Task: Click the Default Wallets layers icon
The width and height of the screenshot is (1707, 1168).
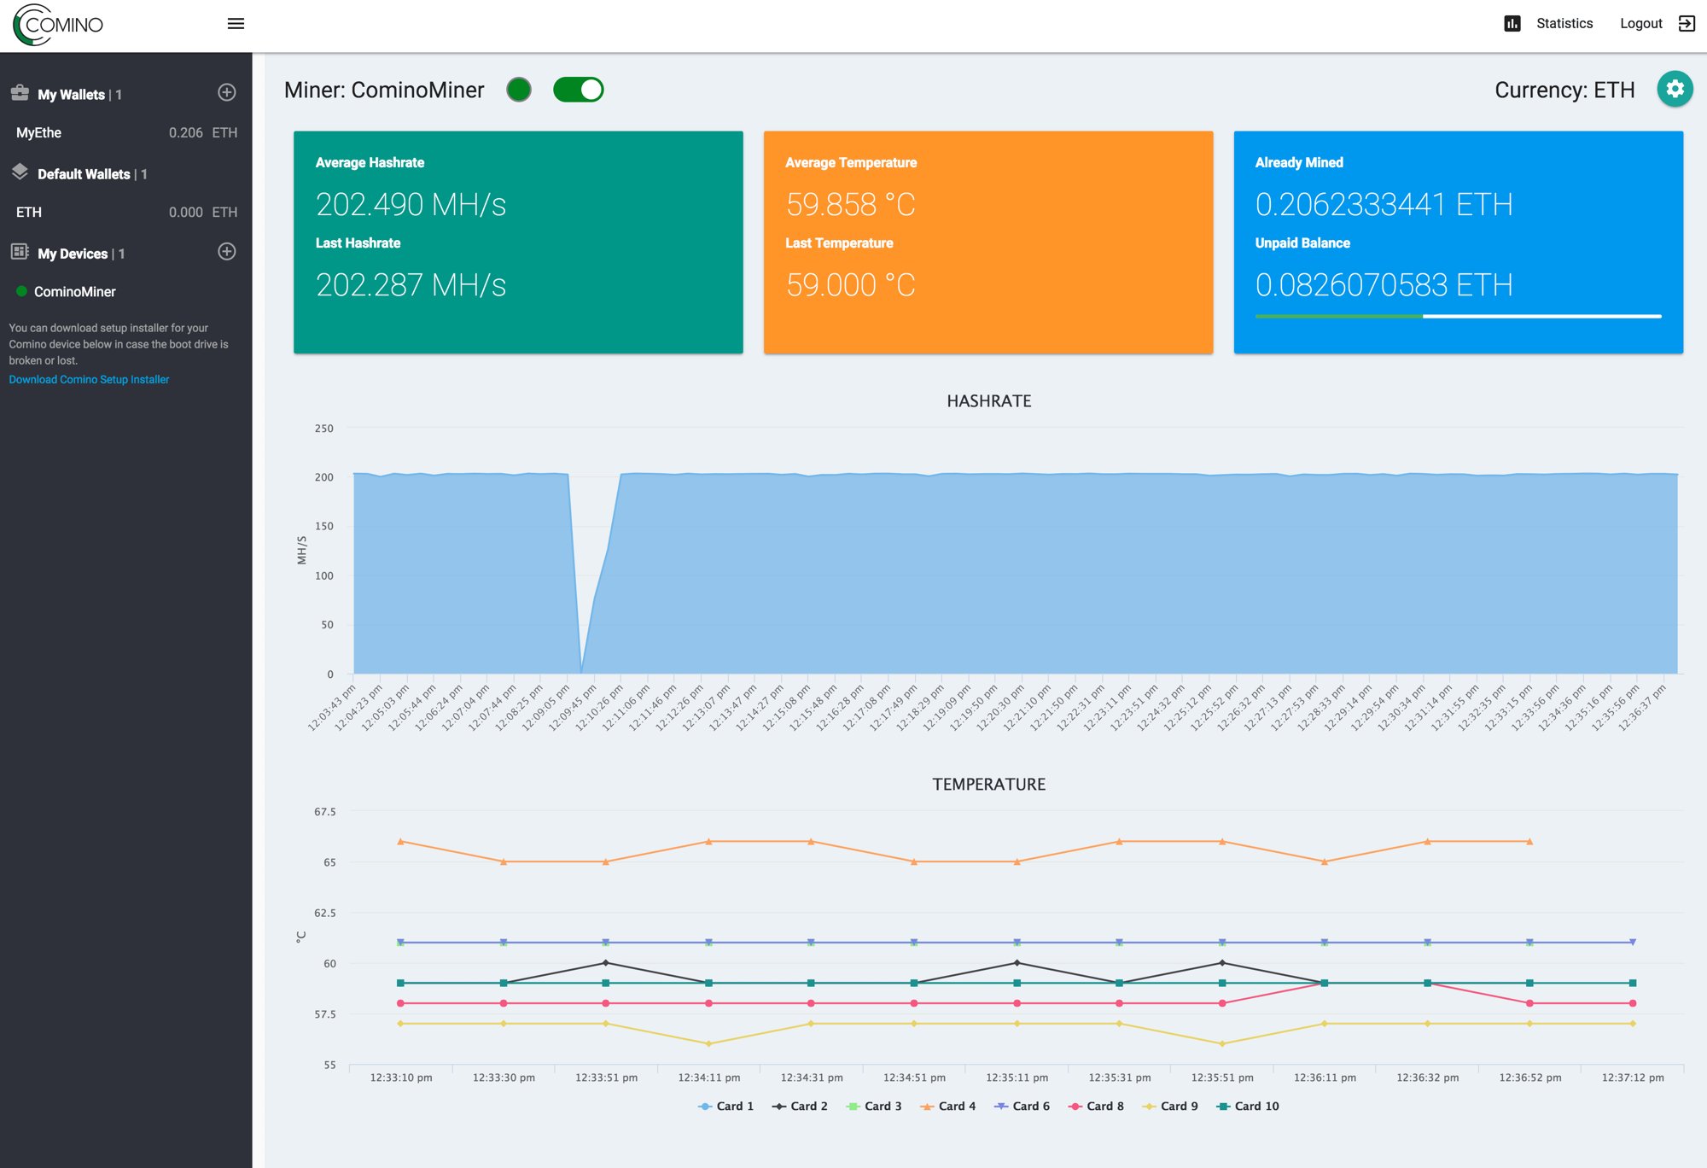Action: click(x=20, y=172)
